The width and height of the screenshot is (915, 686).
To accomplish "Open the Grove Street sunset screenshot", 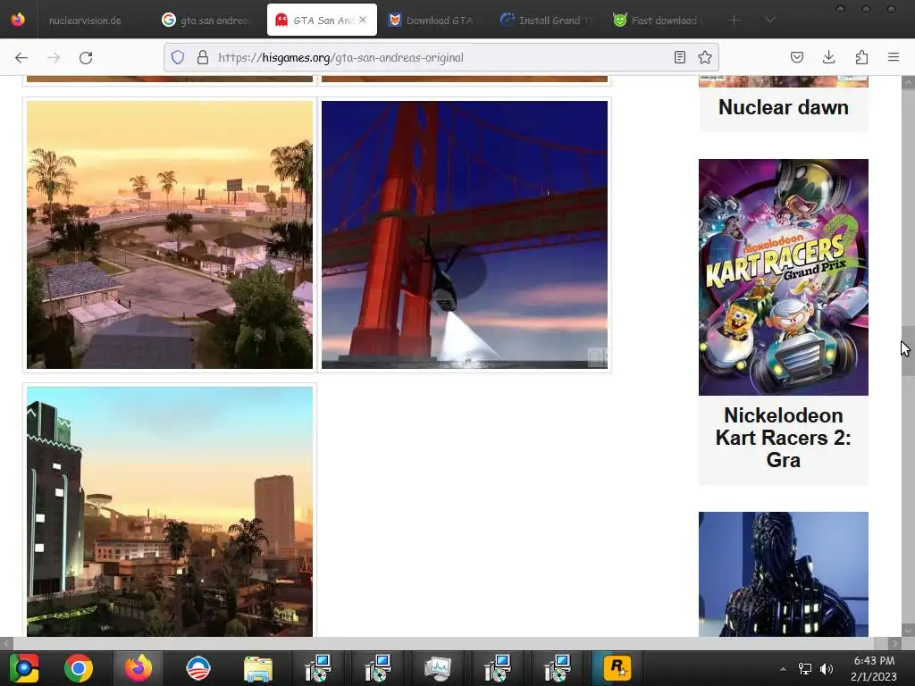I will pyautogui.click(x=170, y=235).
